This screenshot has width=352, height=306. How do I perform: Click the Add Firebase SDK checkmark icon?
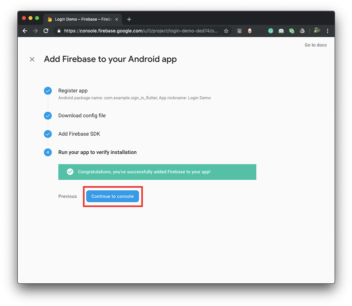click(x=48, y=134)
